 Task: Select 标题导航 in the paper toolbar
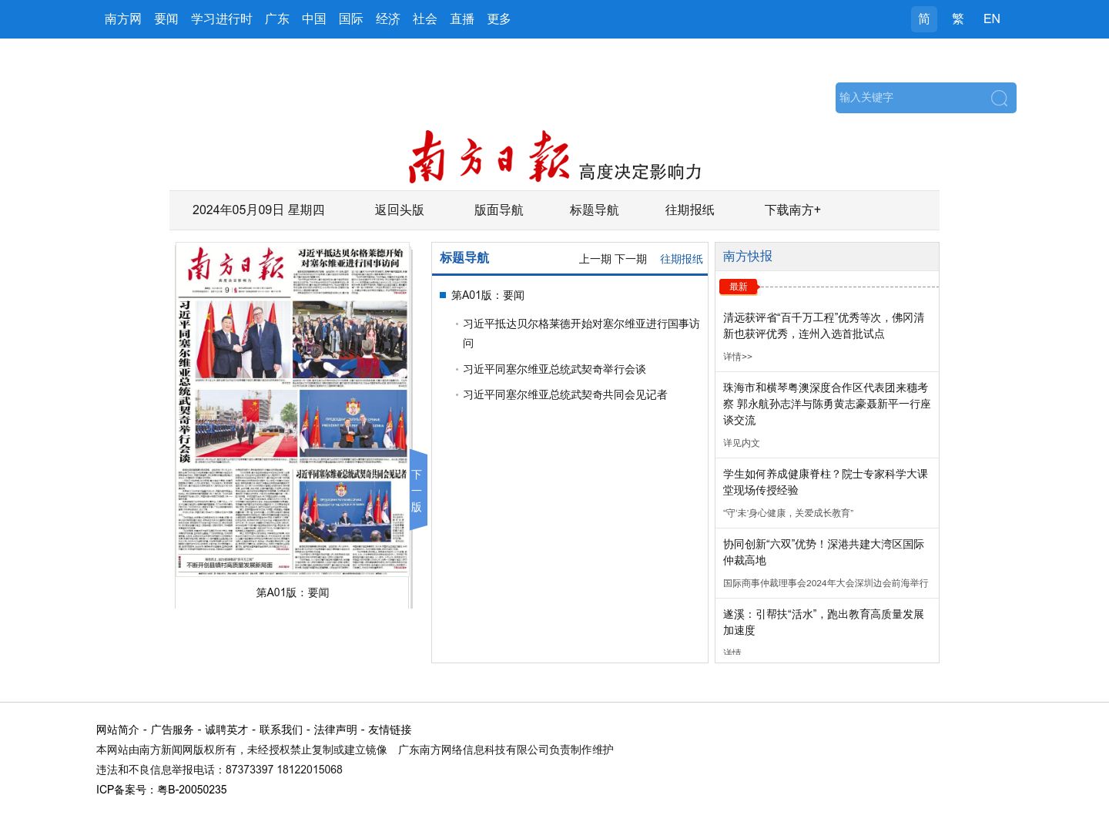(595, 210)
